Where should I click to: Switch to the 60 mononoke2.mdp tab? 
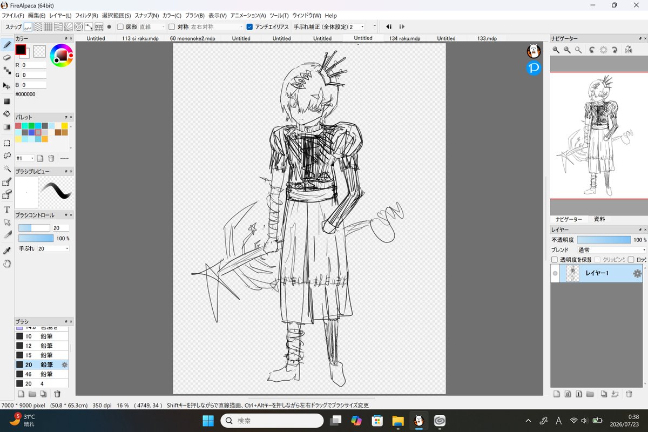click(x=193, y=38)
